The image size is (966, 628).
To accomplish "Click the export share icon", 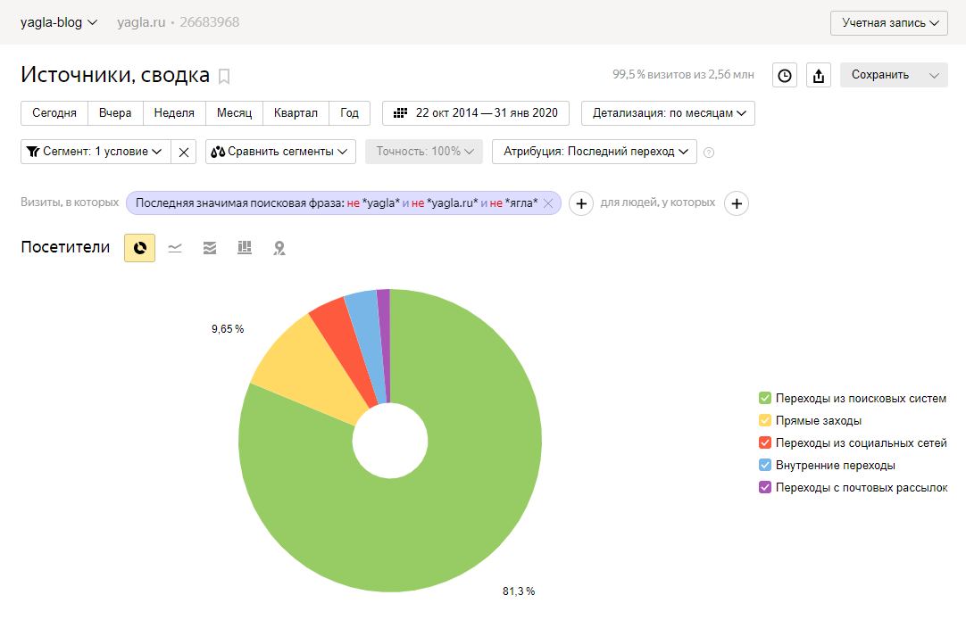I will (x=819, y=76).
